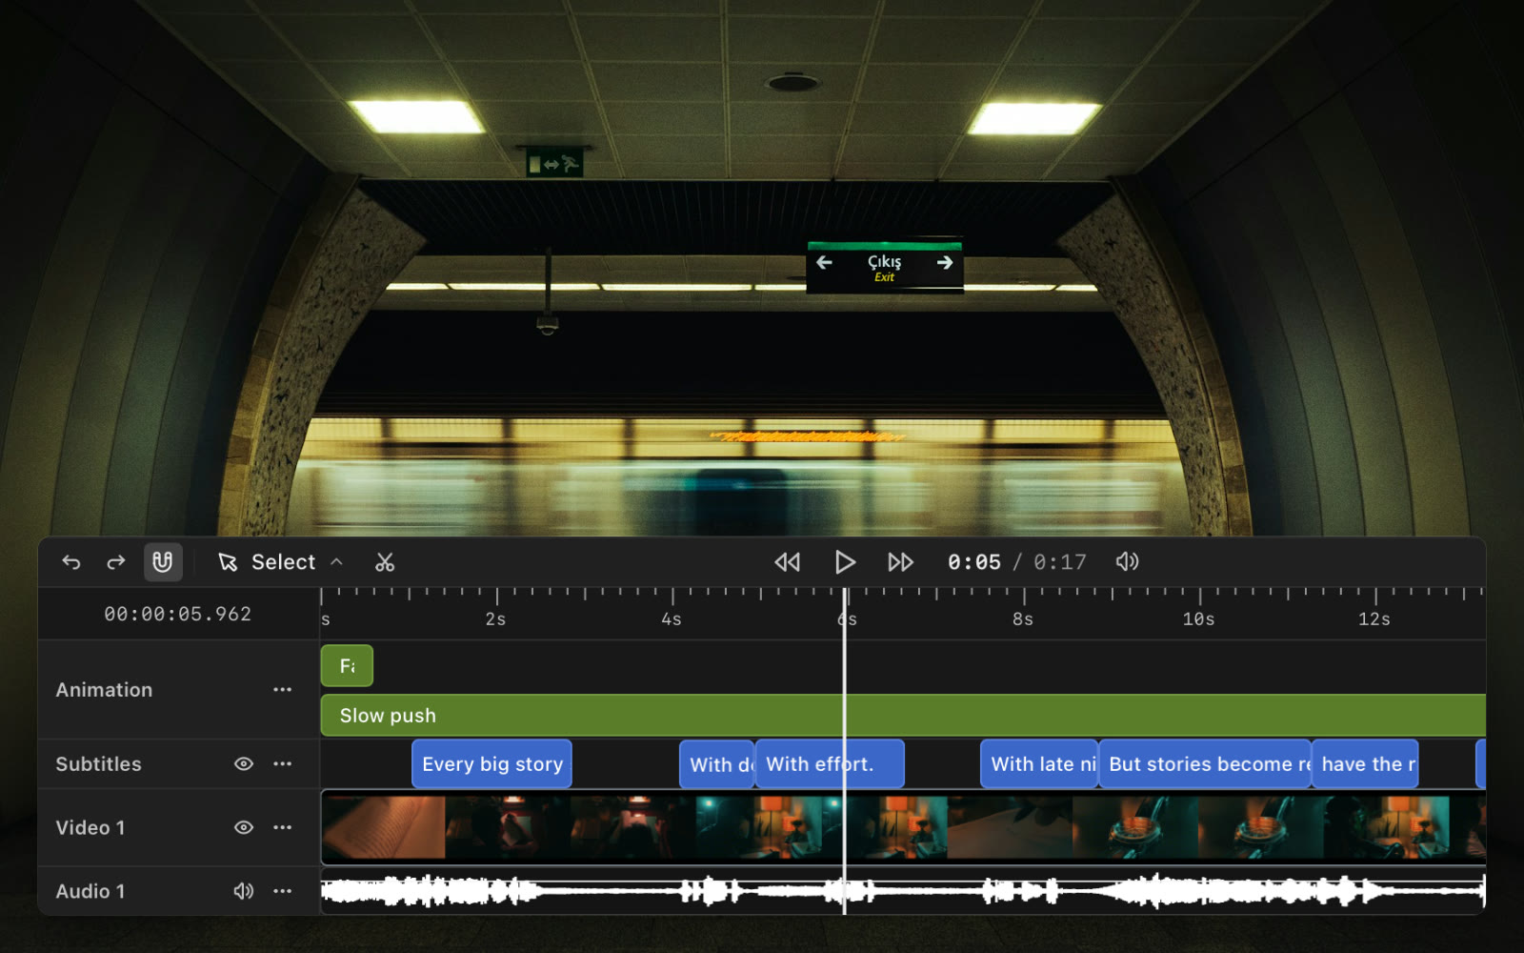Select the "But stories become" subtitle clip
Viewport: 1524px width, 953px height.
tap(1205, 764)
